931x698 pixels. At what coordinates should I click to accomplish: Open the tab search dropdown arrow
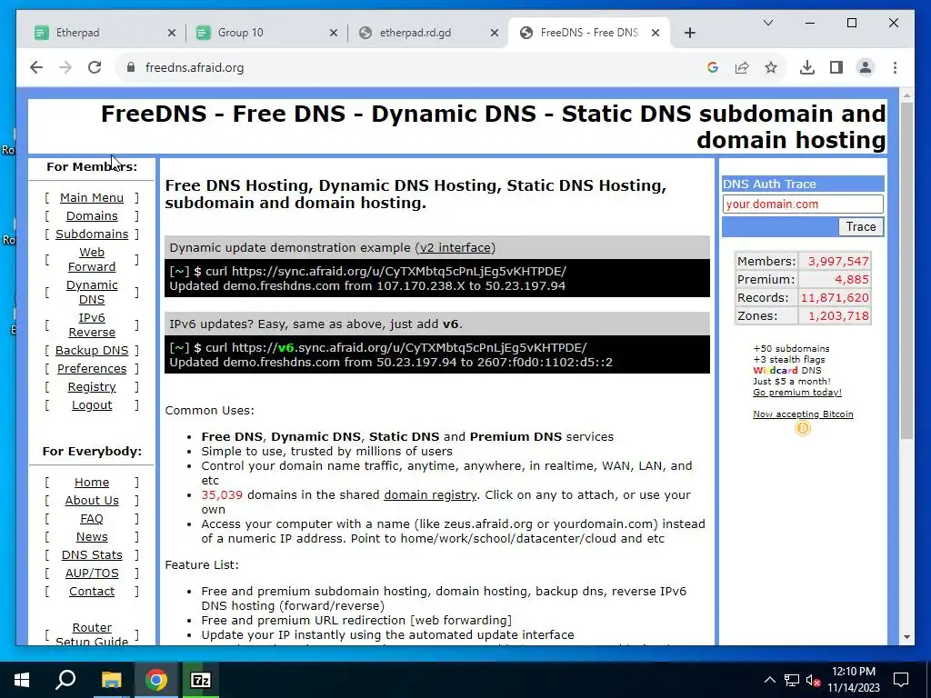[x=767, y=23]
